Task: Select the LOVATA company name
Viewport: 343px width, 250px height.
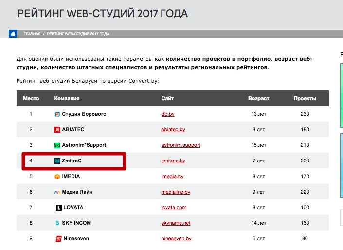Action: pos(73,207)
